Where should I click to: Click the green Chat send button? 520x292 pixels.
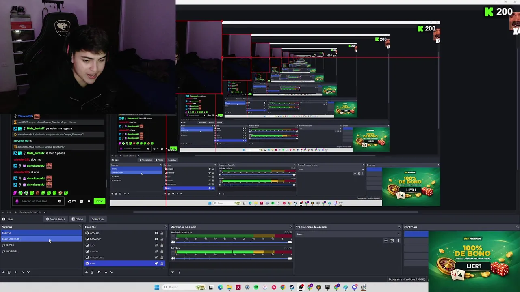pos(100,201)
